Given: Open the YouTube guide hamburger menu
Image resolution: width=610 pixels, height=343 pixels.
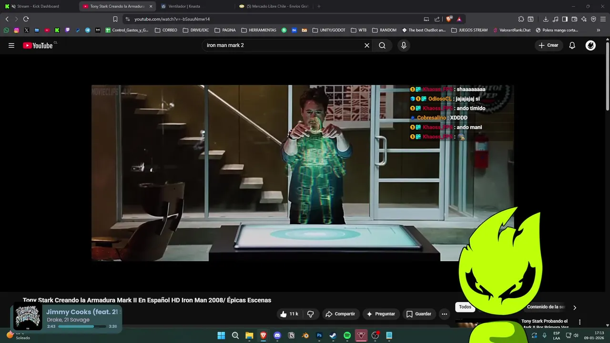Looking at the screenshot, I should (11, 45).
